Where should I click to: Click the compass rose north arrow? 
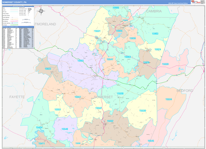[41, 11]
